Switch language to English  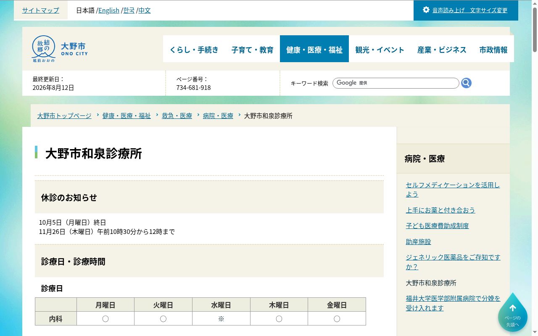[x=109, y=10]
